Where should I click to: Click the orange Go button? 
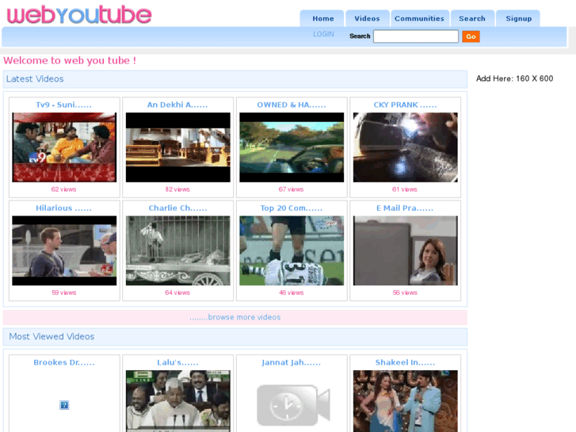(x=471, y=36)
